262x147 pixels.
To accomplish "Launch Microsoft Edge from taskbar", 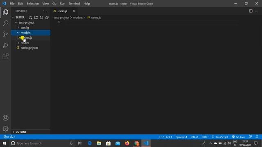I will coord(90,143).
